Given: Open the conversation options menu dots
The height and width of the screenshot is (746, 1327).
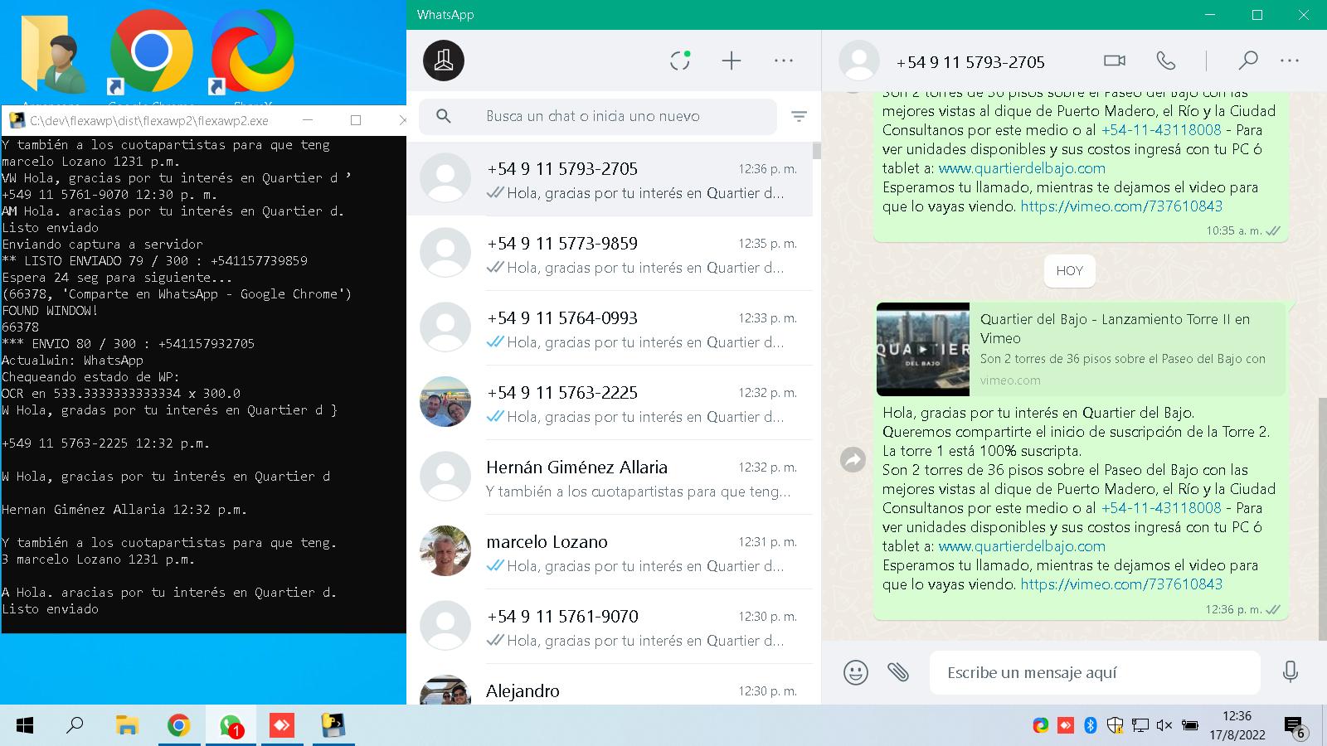Looking at the screenshot, I should click(x=1290, y=61).
